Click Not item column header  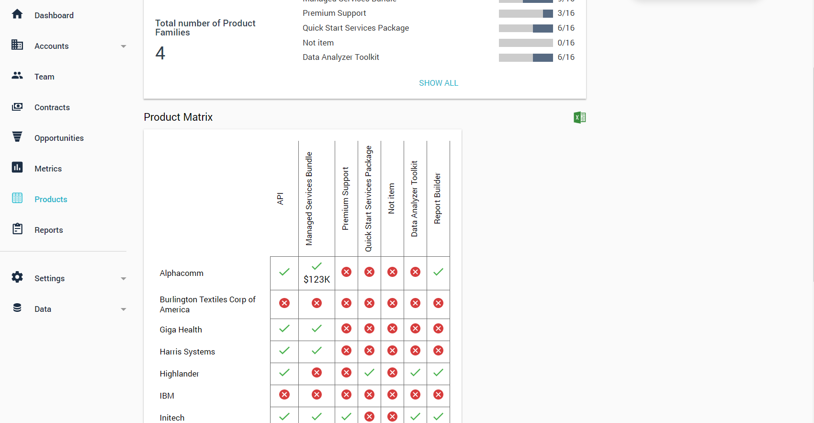click(391, 198)
